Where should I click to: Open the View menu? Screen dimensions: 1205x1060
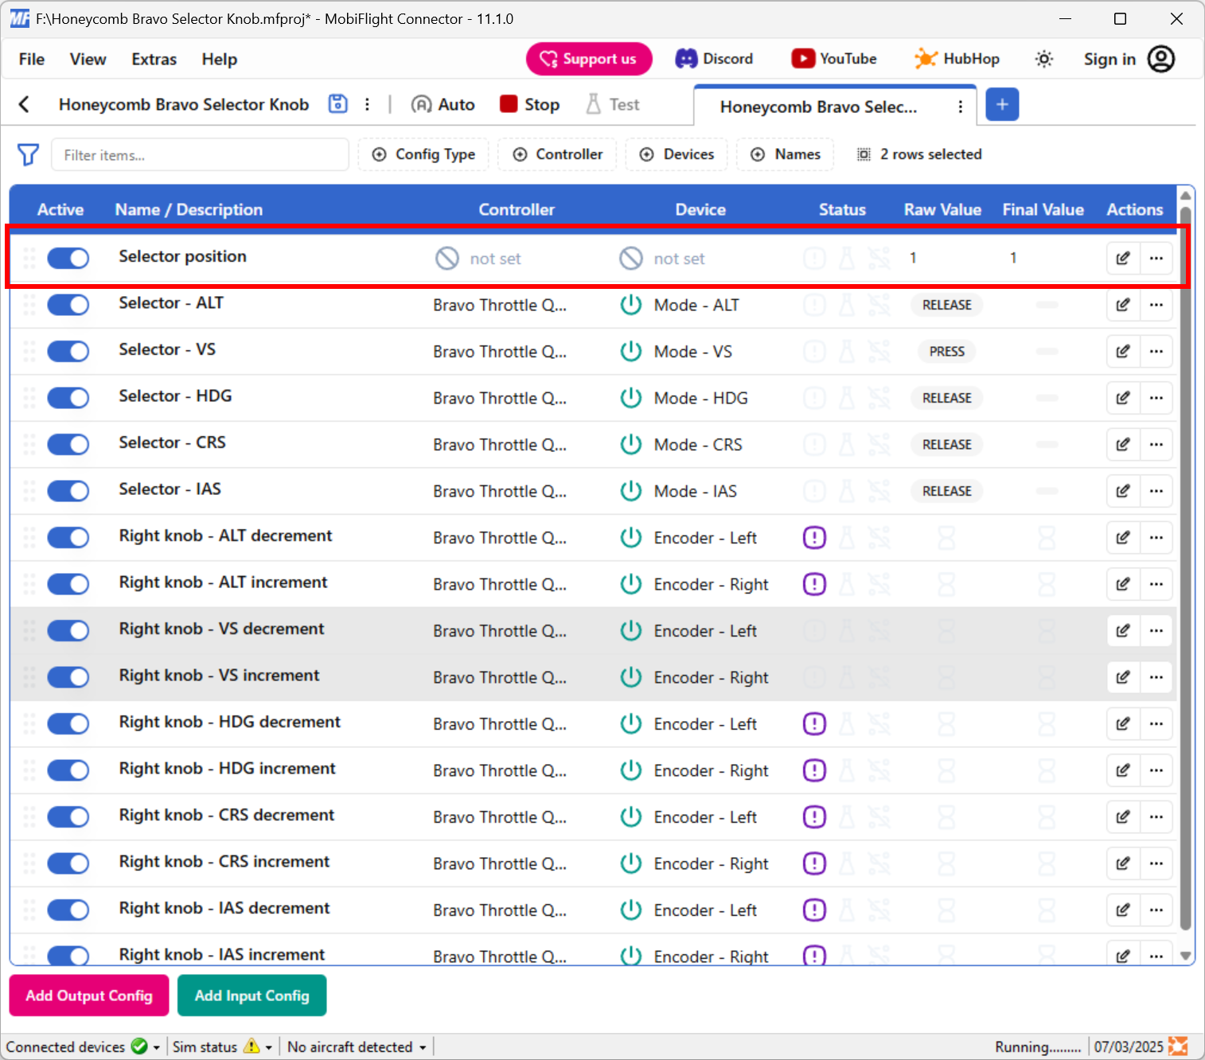pyautogui.click(x=88, y=59)
